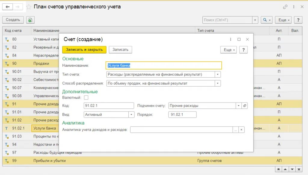Select account code 90.07
308x175 pixels.
point(31,87)
